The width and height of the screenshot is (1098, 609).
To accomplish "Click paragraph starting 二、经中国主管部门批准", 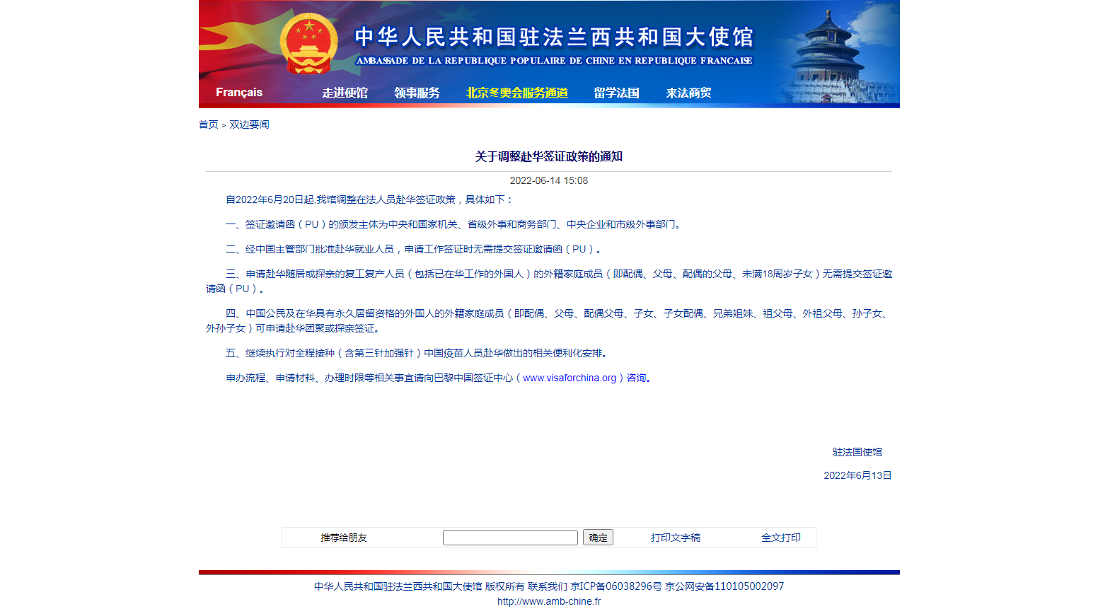I will point(415,249).
